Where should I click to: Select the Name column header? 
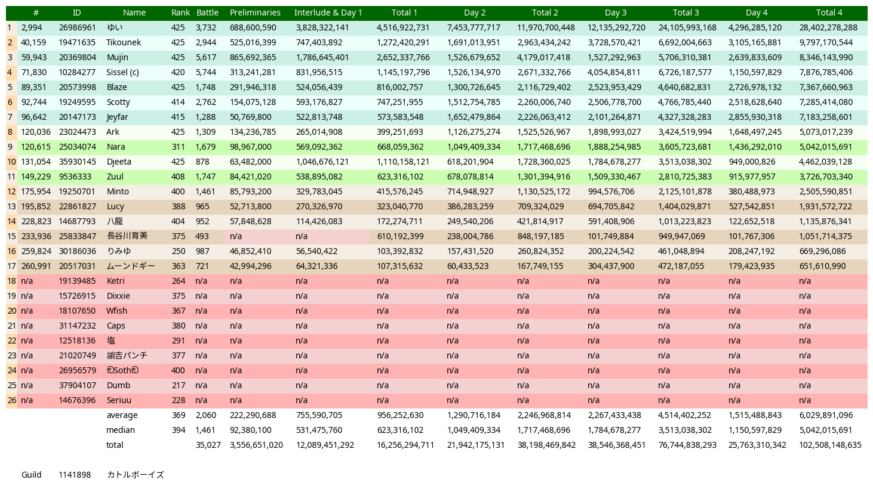[134, 13]
